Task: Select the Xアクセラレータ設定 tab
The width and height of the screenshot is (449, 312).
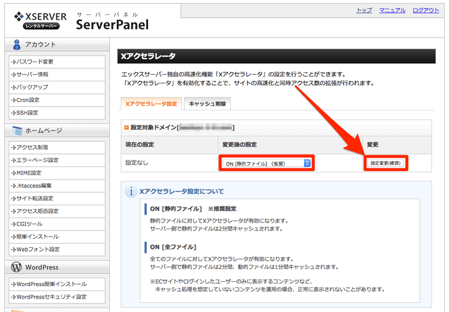Action: [x=151, y=104]
